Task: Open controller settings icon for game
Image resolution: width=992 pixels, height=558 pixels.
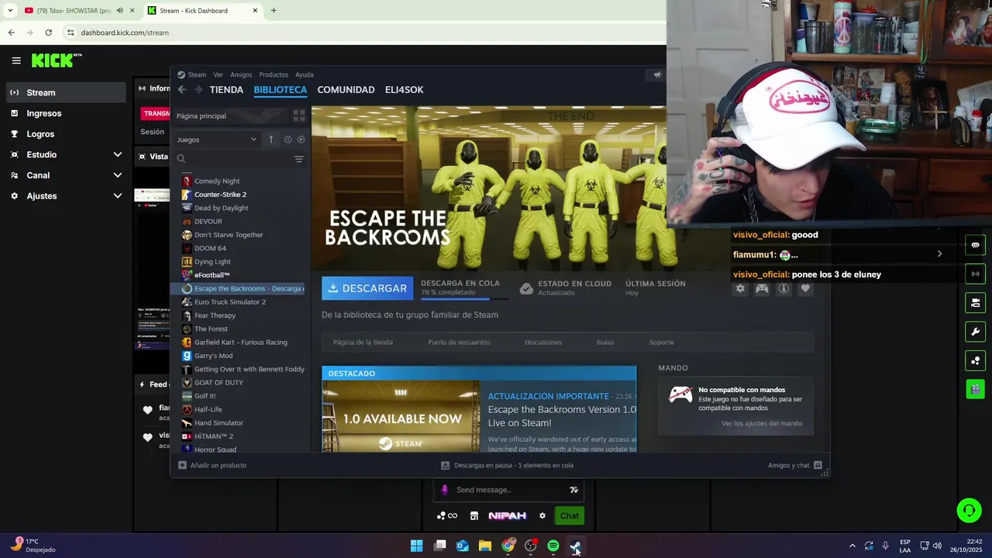Action: (762, 288)
